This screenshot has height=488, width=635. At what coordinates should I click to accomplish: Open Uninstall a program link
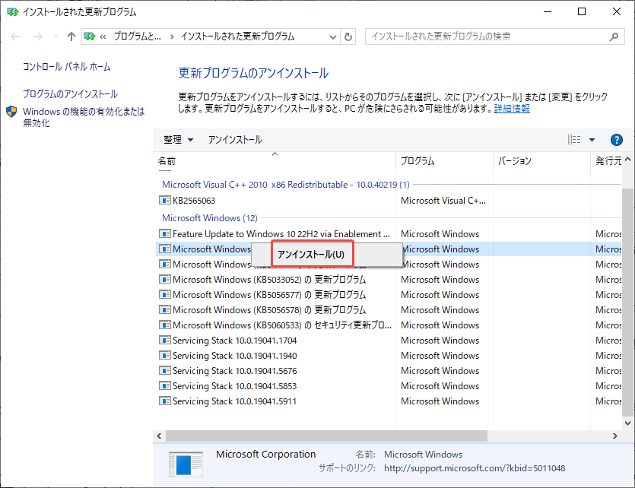(x=70, y=94)
